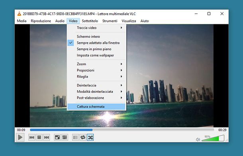
Task: Close the open Video menu
Action: click(x=73, y=21)
